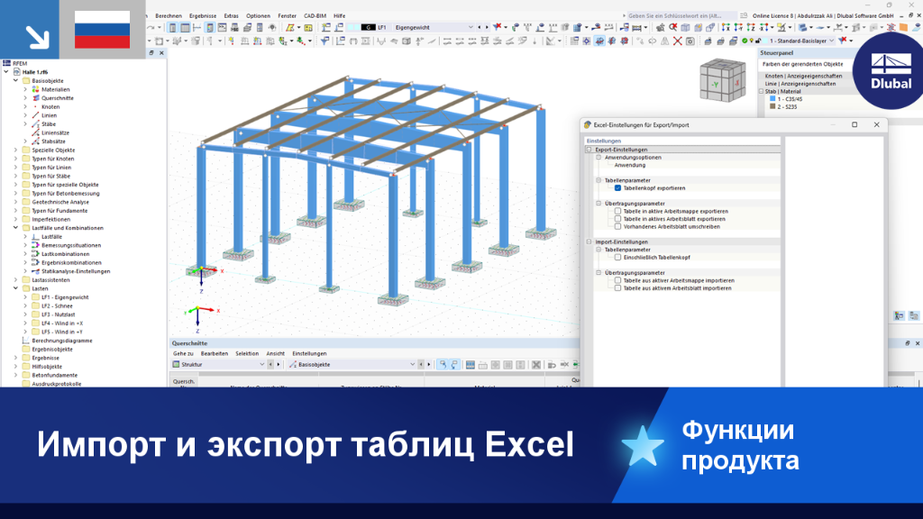Open the script console icon

223,28
